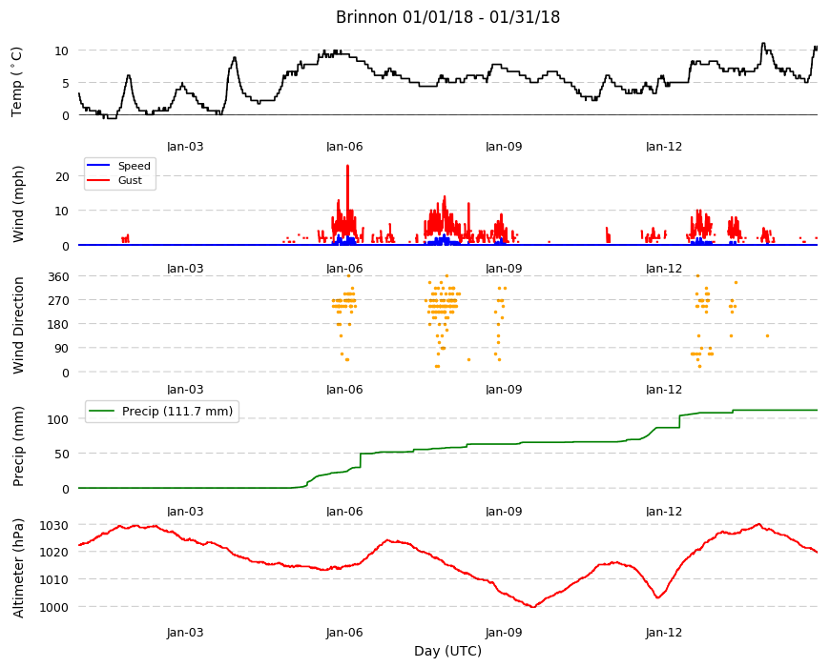
Task: Click the 1030 tick on the altimeter axis
Action: pos(54,526)
